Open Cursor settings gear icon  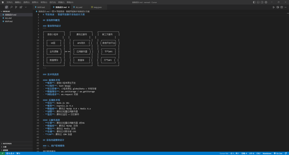coord(266,2)
